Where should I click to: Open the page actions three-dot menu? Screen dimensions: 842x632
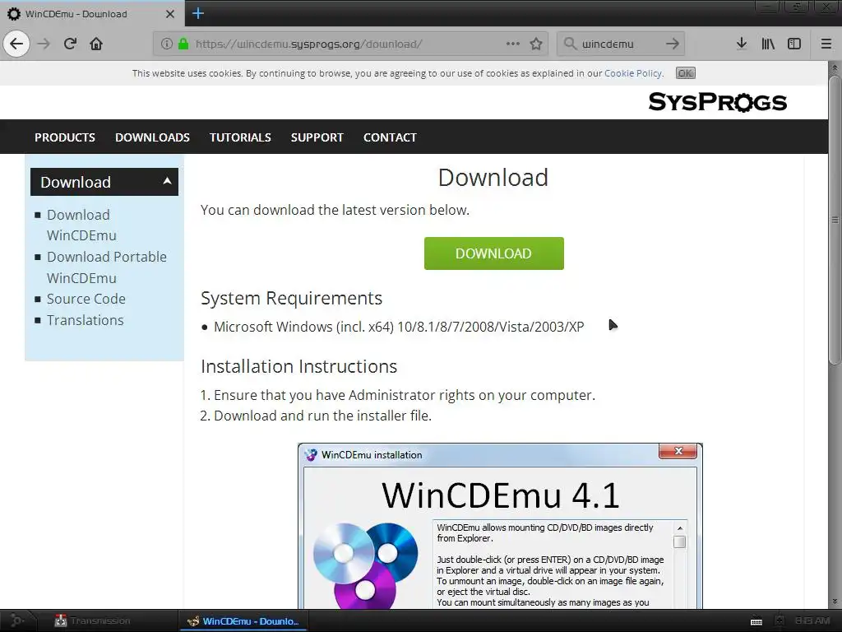513,44
